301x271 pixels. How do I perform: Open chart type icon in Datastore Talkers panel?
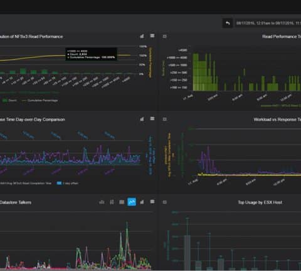pyautogui.click(x=142, y=202)
